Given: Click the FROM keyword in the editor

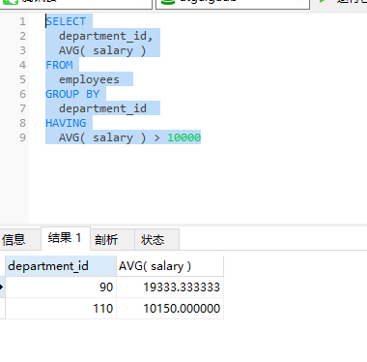Looking at the screenshot, I should pos(59,65).
